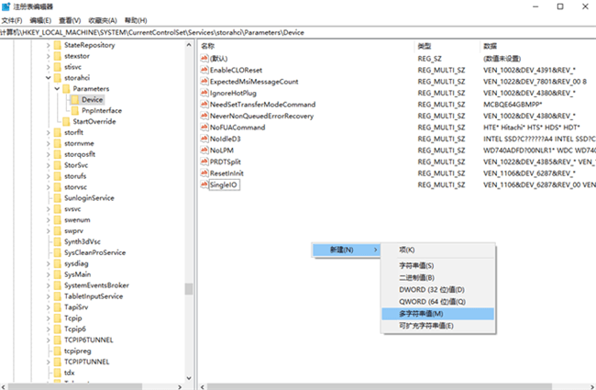Open the 文件(F) menu

click(x=12, y=20)
